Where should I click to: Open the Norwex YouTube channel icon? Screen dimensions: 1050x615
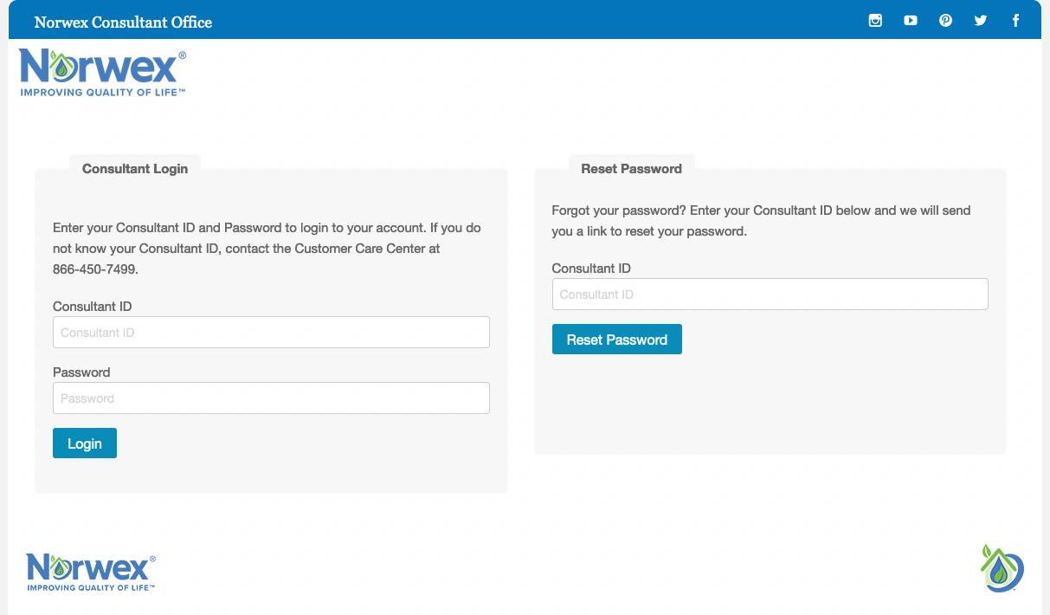[911, 21]
